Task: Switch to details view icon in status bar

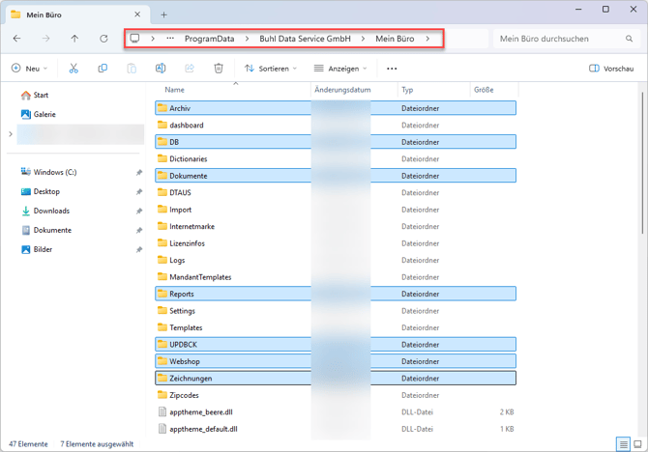Action: [623, 444]
